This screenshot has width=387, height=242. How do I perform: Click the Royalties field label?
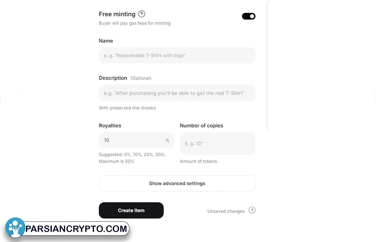click(x=110, y=126)
